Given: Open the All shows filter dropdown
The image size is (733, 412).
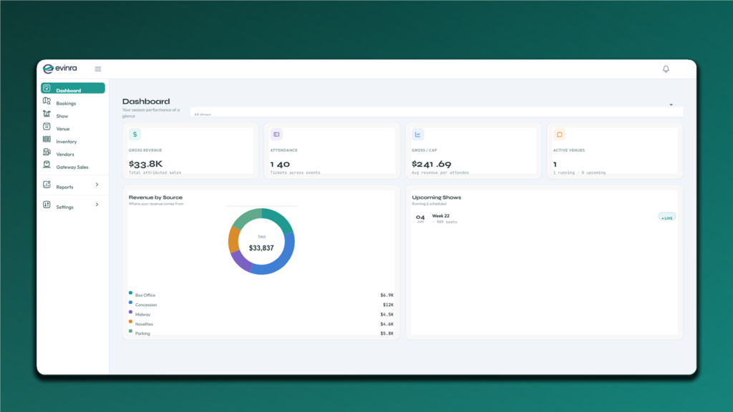Looking at the screenshot, I should tap(436, 111).
